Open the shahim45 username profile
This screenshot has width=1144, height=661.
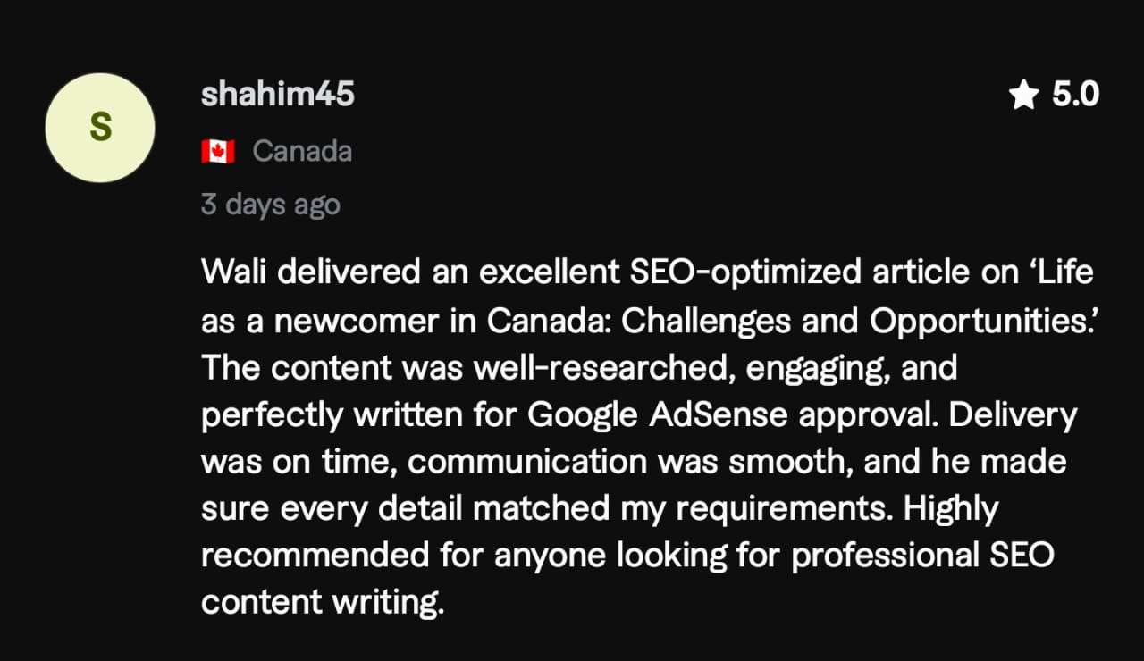pyautogui.click(x=278, y=94)
